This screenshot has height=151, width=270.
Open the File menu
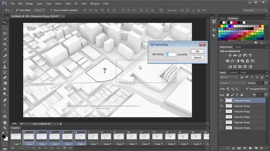[13, 3]
